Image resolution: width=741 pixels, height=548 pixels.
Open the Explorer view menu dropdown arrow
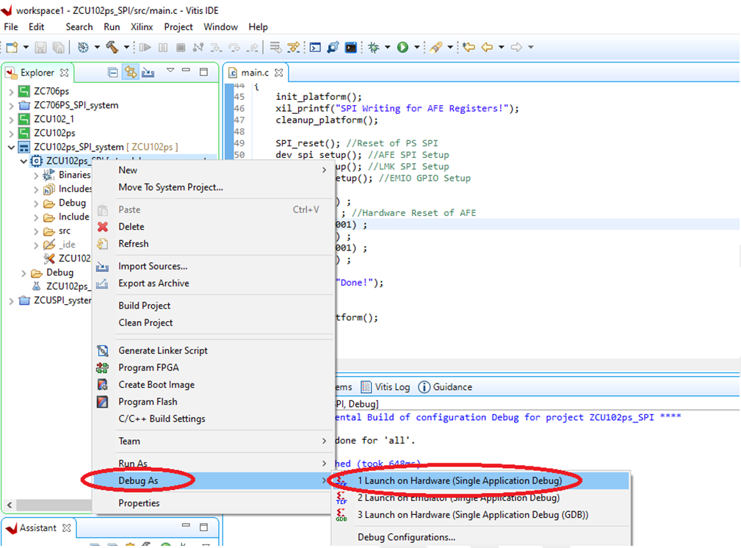point(170,71)
